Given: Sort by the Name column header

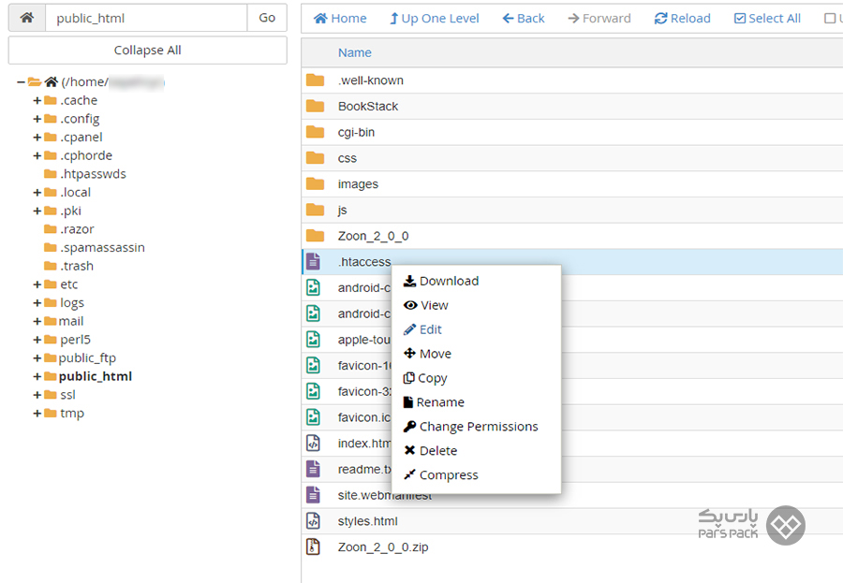Looking at the screenshot, I should (x=354, y=52).
